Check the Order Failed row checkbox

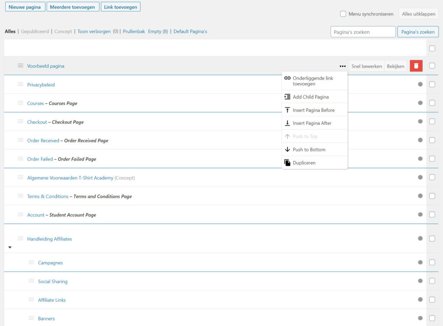point(432,159)
